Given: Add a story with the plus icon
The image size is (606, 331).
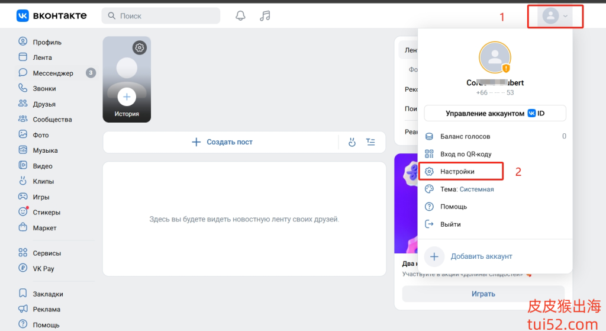Looking at the screenshot, I should pos(127,96).
